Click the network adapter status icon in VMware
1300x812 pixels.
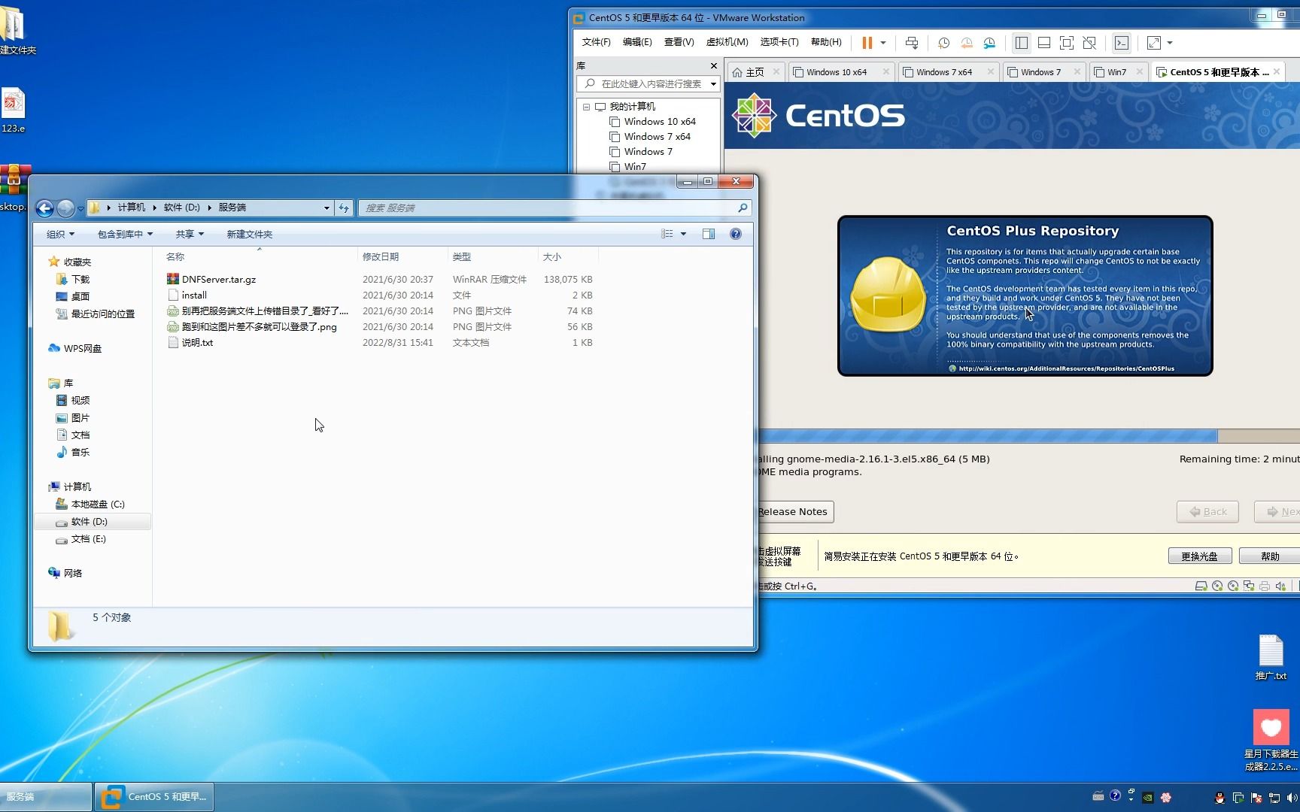(x=1249, y=586)
